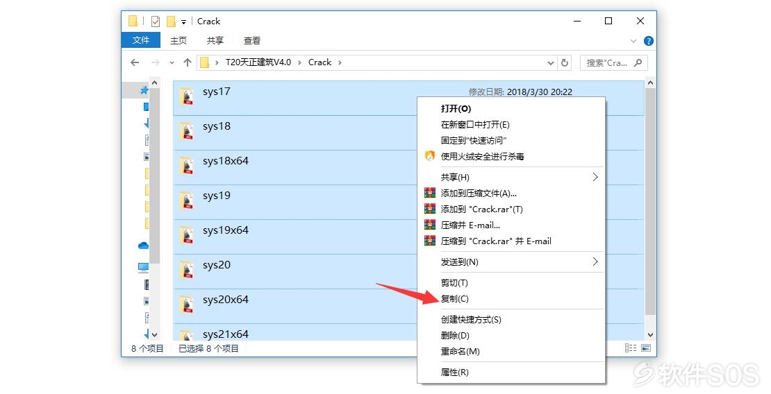Viewport: 771px width, 394px height.
Task: Click the navigation pane scrollbar down arrow
Action: click(154, 335)
